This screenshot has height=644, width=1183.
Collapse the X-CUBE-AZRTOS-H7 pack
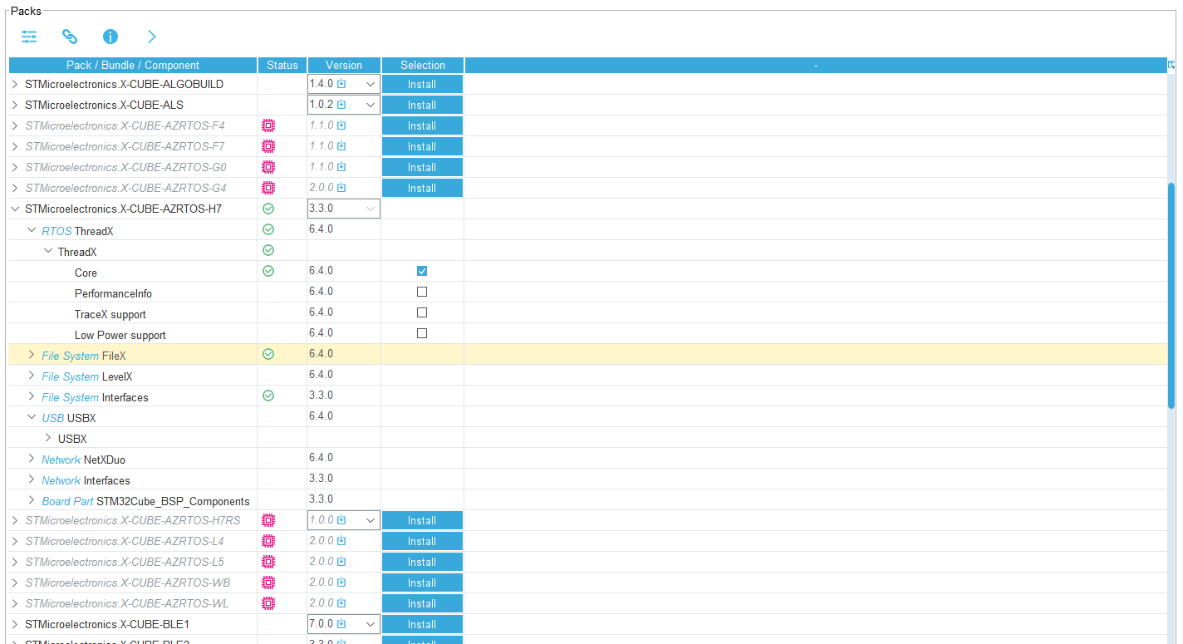coord(15,209)
